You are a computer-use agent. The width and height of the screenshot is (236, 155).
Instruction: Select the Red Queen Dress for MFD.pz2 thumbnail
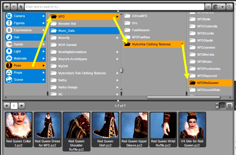[x=47, y=130]
